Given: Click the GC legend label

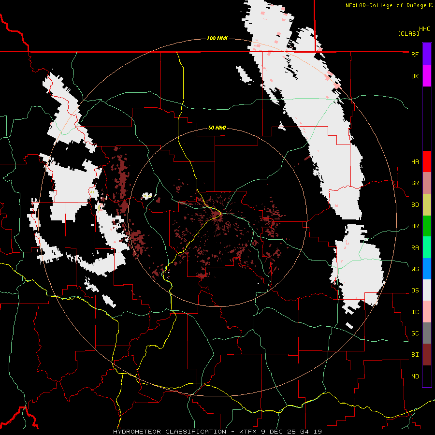Looking at the screenshot, I should coord(415,333).
